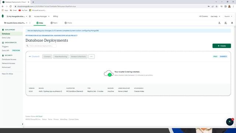Expand My MongoDB Atlas organization dropdown
Image resolution: width=236 pixels, height=133 pixels.
pyautogui.click(x=17, y=16)
